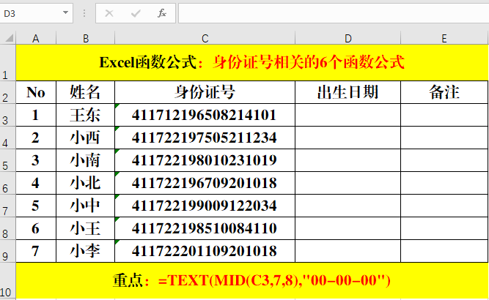Viewport: 489px width, 300px height.
Task: Select row 8 header
Action: [x=7, y=229]
